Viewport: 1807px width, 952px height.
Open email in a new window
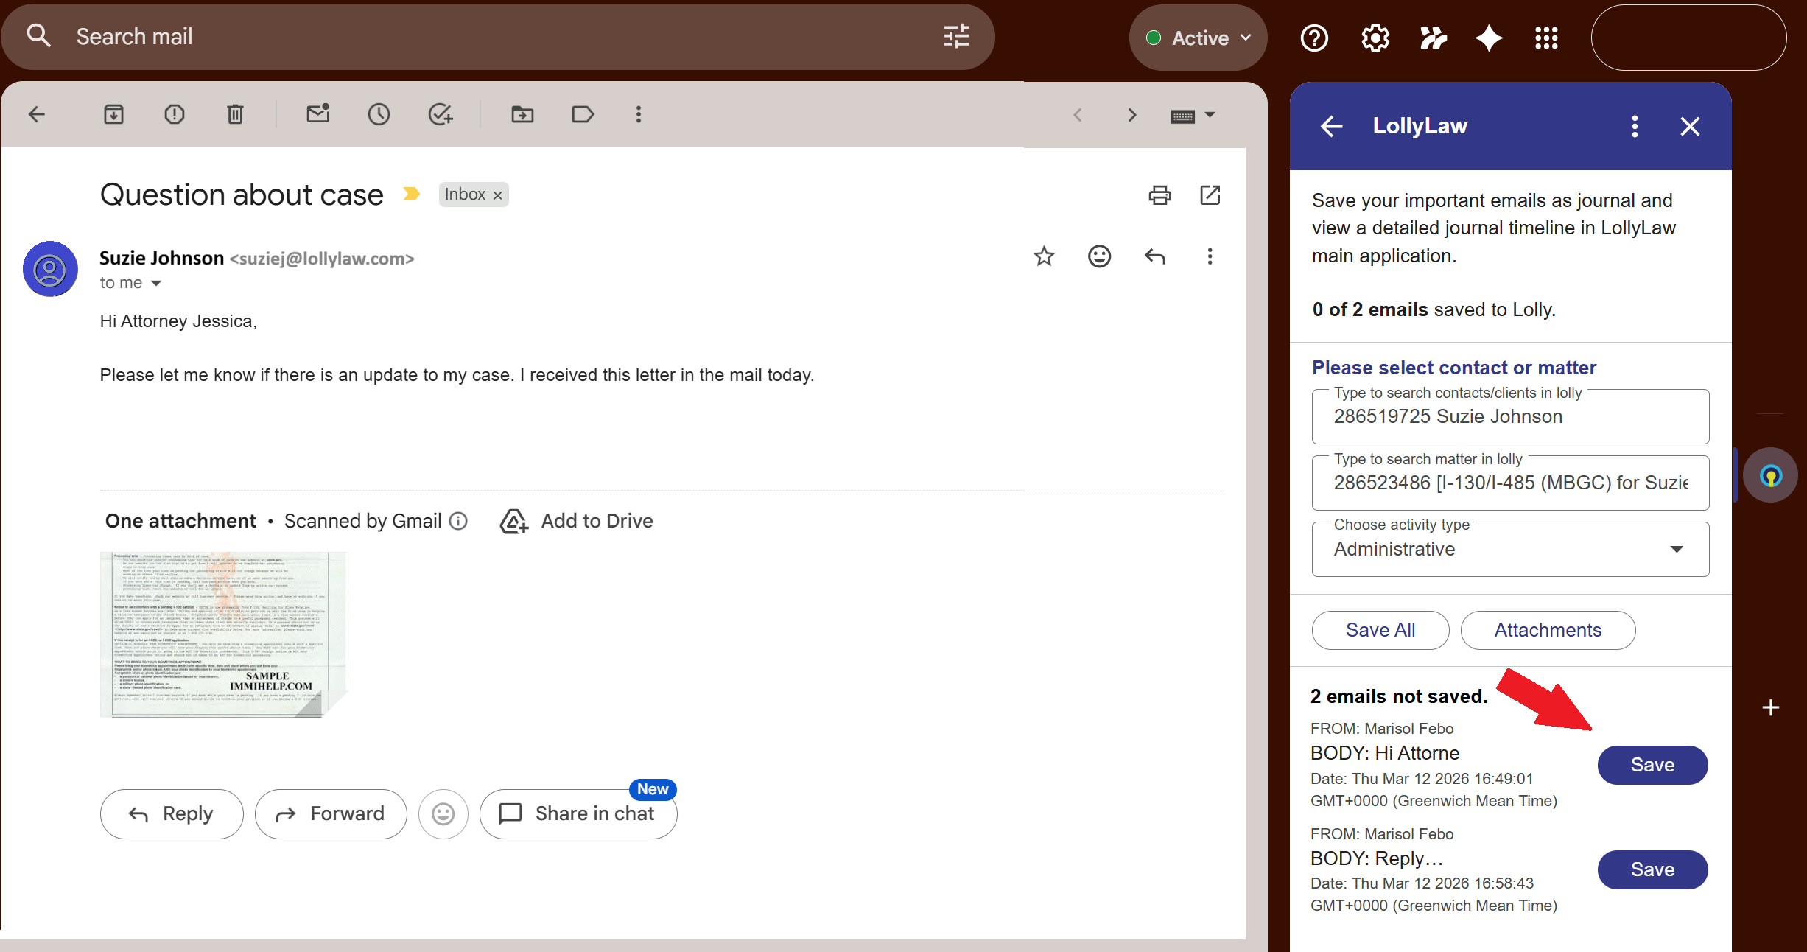coord(1210,195)
